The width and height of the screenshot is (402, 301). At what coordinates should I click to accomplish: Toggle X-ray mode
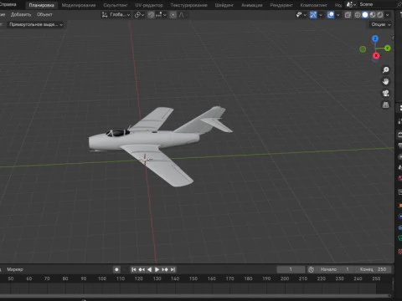[348, 15]
